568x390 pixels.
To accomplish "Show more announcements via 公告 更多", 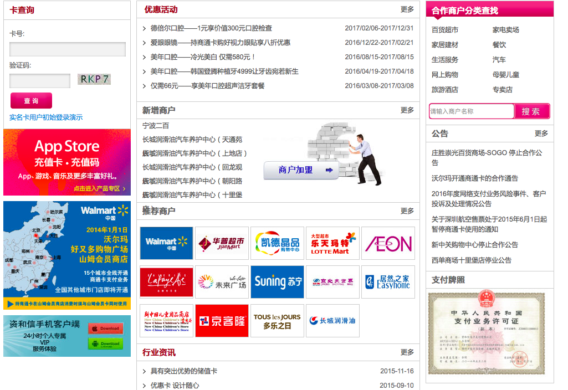I will [541, 134].
